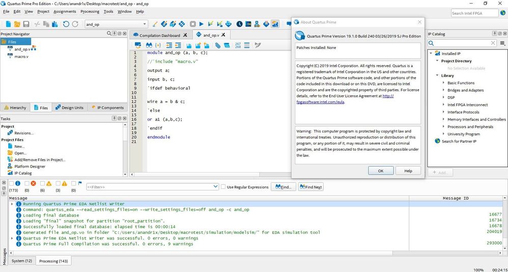Click the Save file toolbar icon
Image resolution: width=508 pixels, height=272 pixels.
[x=25, y=24]
